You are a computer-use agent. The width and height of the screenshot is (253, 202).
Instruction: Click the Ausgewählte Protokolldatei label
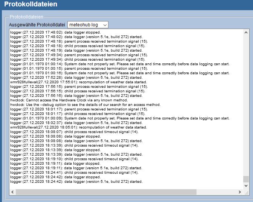[37, 25]
